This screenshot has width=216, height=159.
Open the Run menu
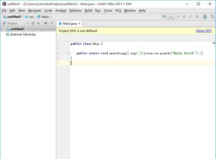[x=98, y=10]
